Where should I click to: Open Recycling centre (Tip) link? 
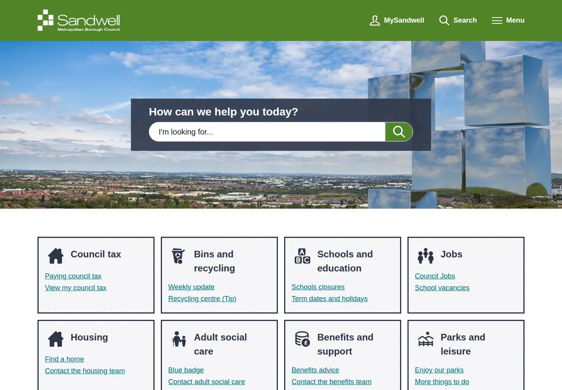tap(202, 299)
